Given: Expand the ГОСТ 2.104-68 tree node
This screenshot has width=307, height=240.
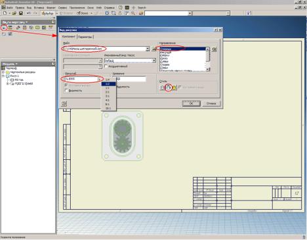Looking at the screenshot, I should pos(8,84).
